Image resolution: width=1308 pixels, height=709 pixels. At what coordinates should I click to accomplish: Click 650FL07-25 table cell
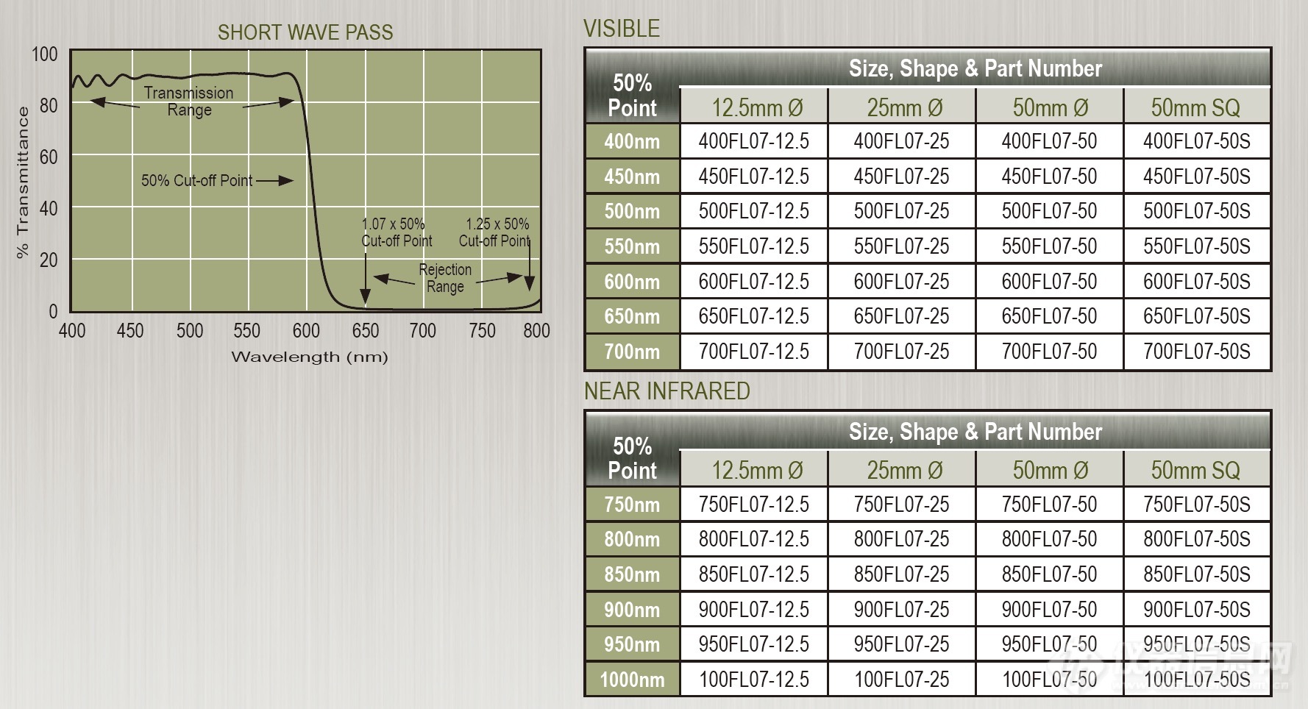(x=901, y=316)
